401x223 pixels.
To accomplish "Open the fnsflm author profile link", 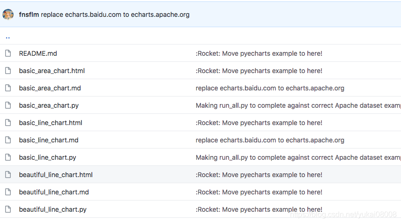I will click(29, 15).
